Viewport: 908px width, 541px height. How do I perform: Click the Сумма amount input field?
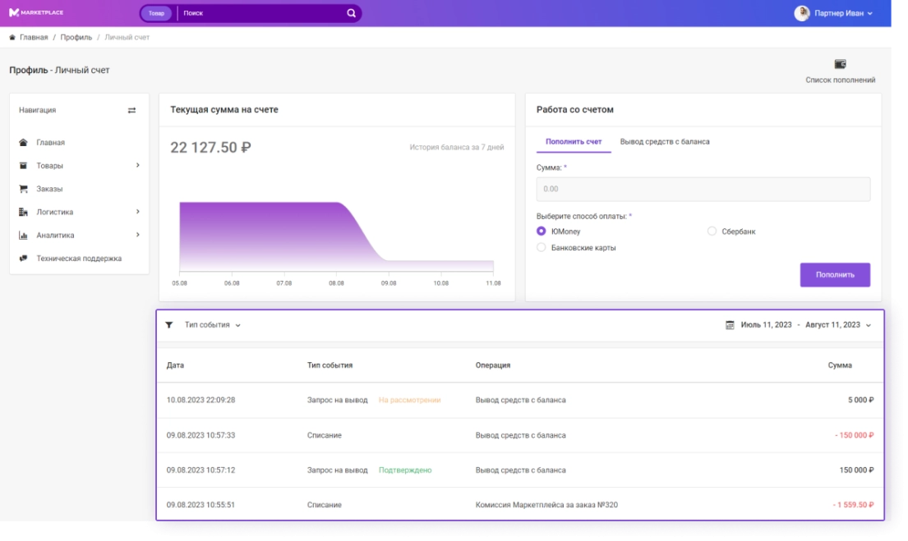[x=703, y=189]
